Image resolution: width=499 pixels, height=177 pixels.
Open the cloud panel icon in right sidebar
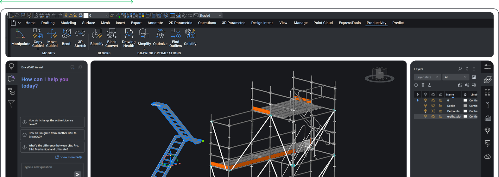(488, 156)
